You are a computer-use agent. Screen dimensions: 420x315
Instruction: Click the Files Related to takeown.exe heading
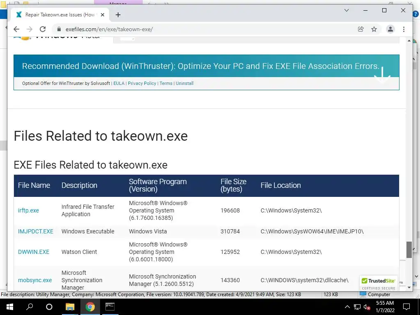click(x=101, y=136)
